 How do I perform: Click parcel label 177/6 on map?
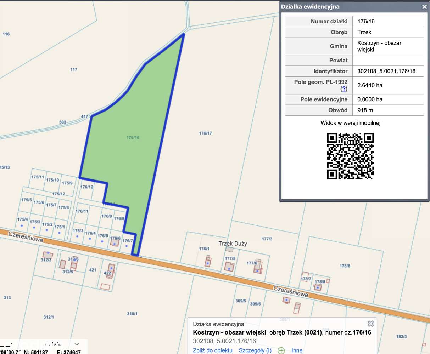coord(252,263)
